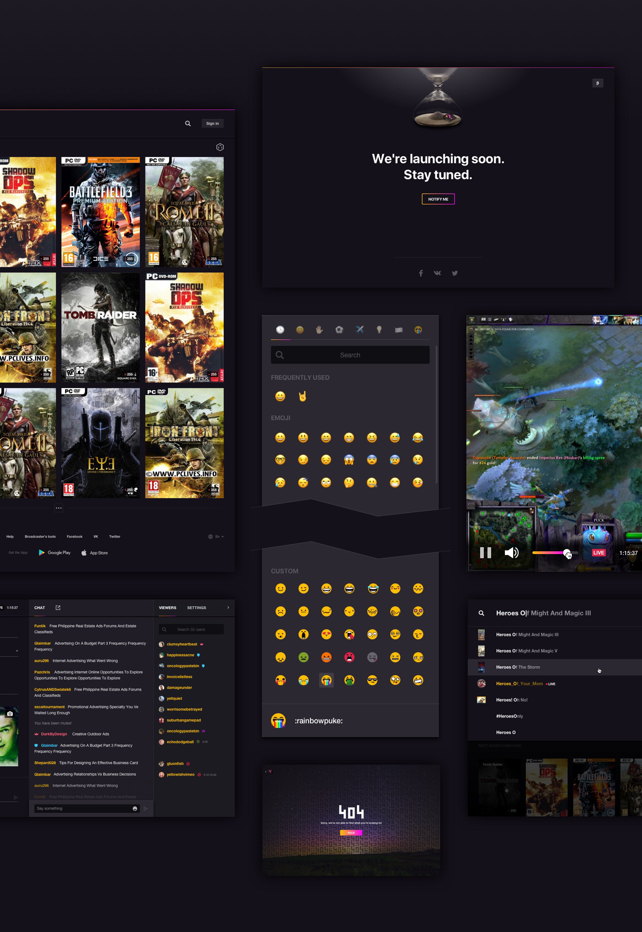Image resolution: width=642 pixels, height=932 pixels.
Task: Open the language En dropdown
Action: [216, 536]
